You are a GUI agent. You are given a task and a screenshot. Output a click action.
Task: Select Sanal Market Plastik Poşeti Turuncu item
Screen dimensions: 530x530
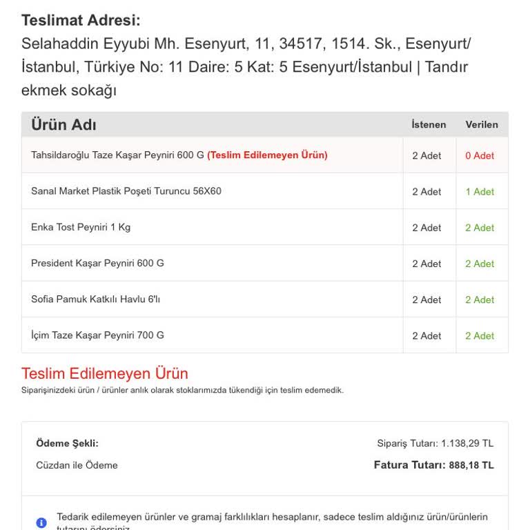click(x=126, y=191)
